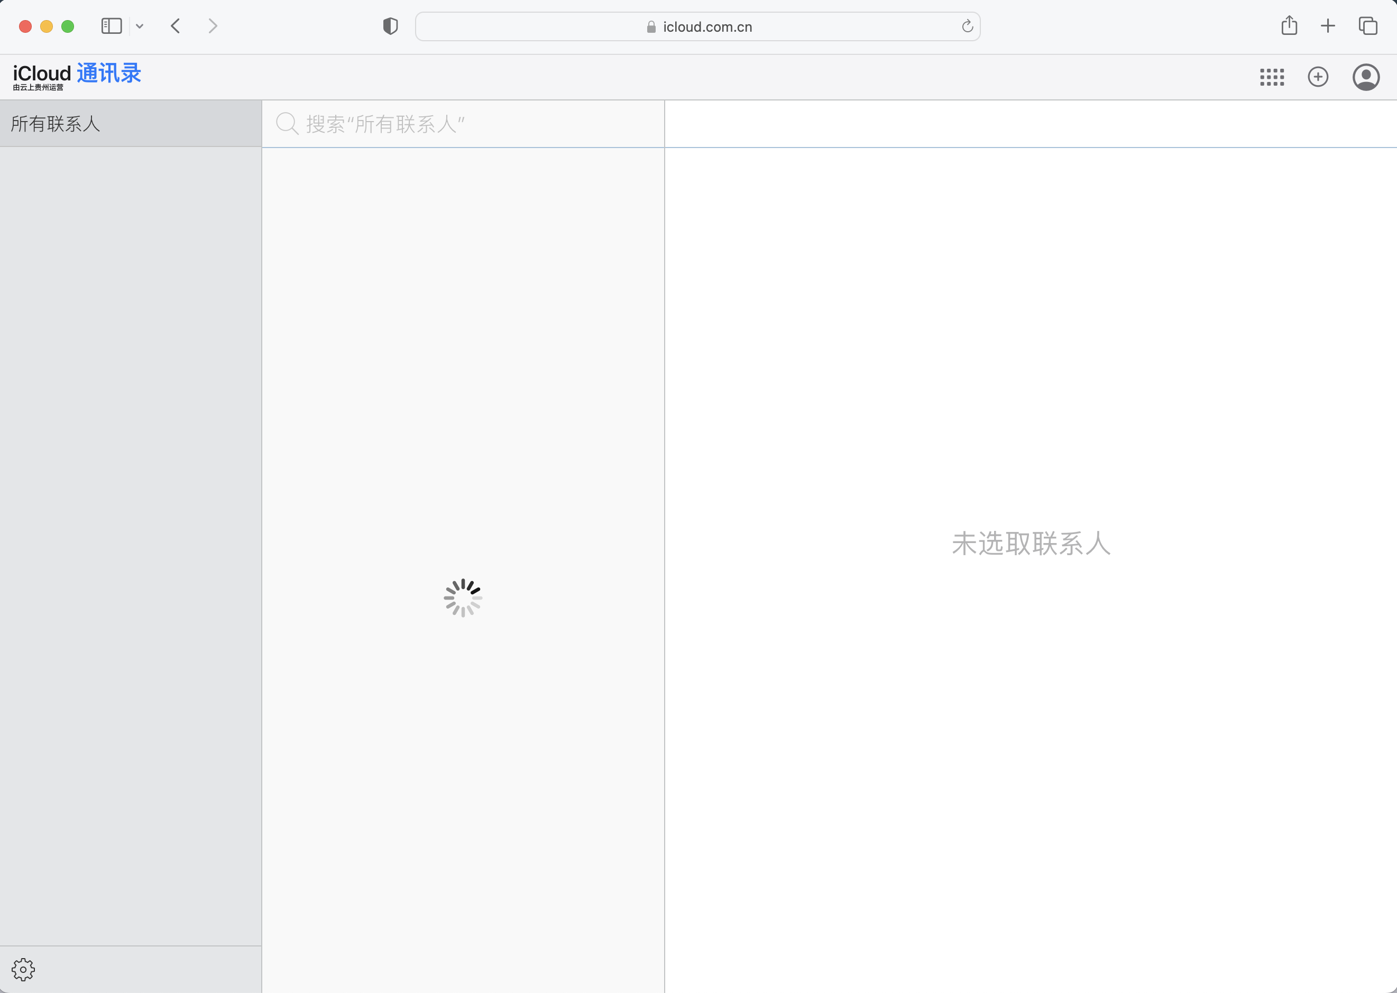The image size is (1397, 993).
Task: Select the 所有联系人 group in sidebar
Action: click(130, 124)
